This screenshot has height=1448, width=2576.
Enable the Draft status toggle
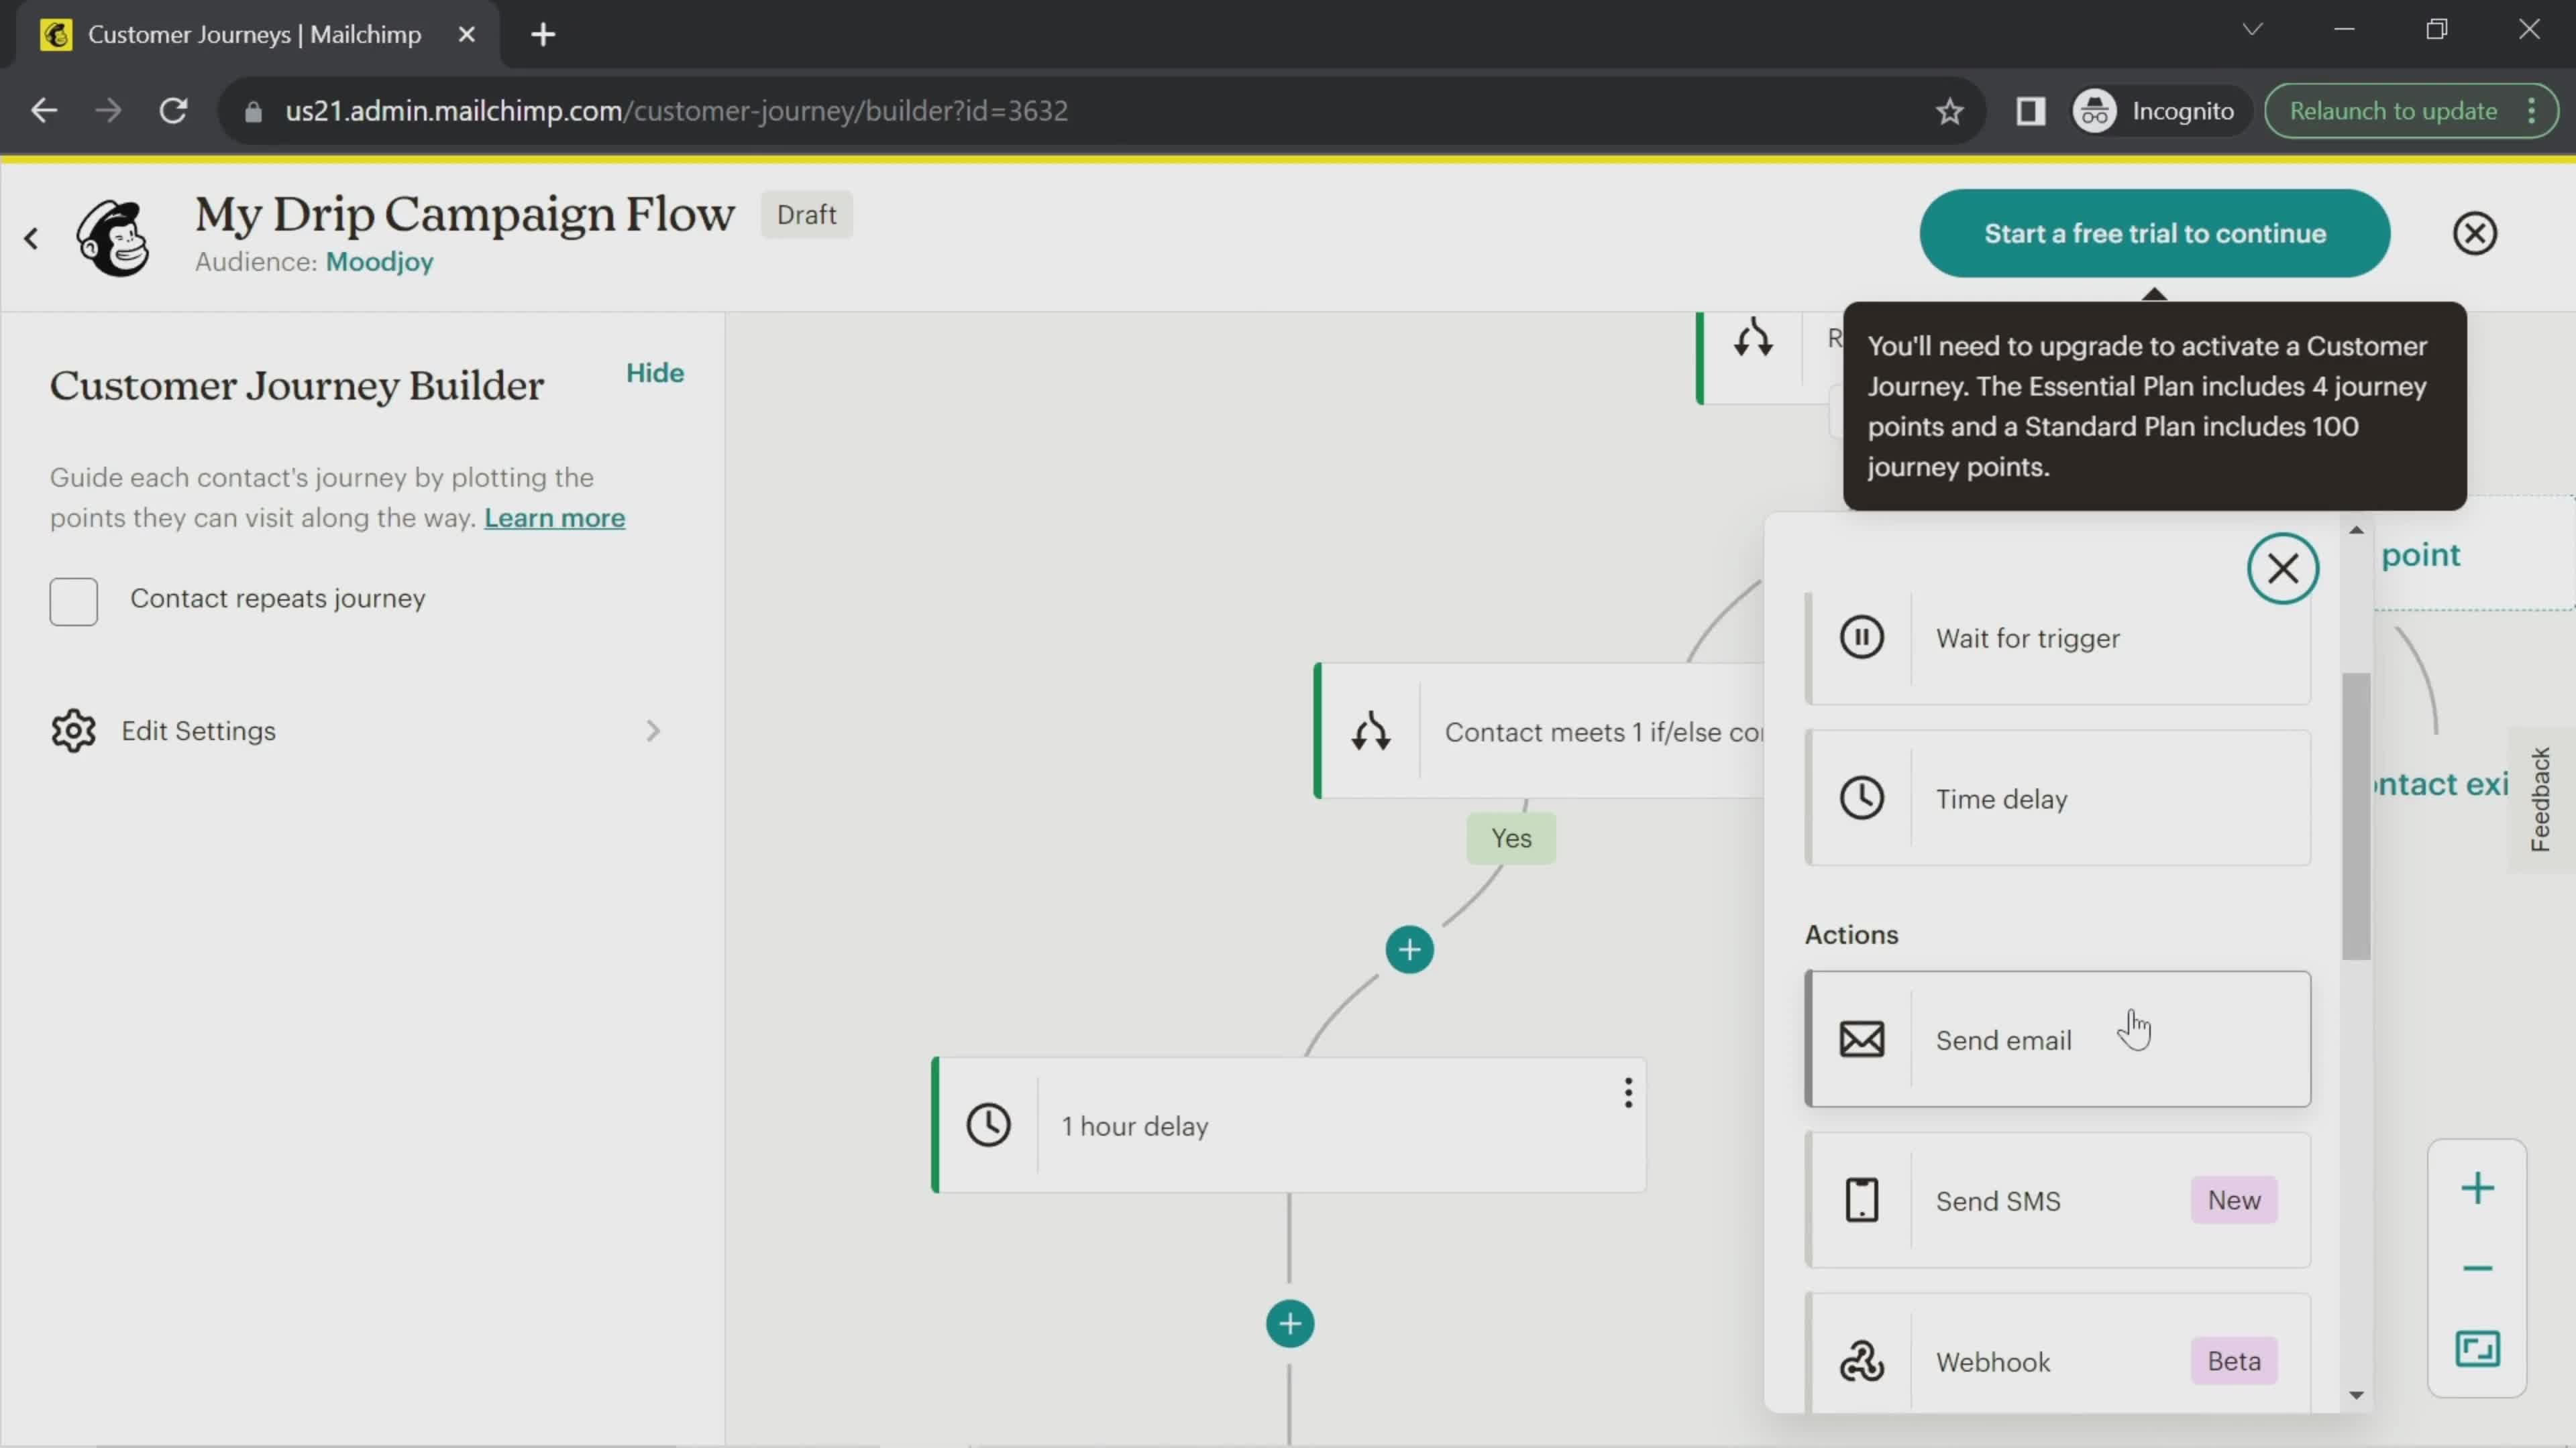click(x=807, y=214)
